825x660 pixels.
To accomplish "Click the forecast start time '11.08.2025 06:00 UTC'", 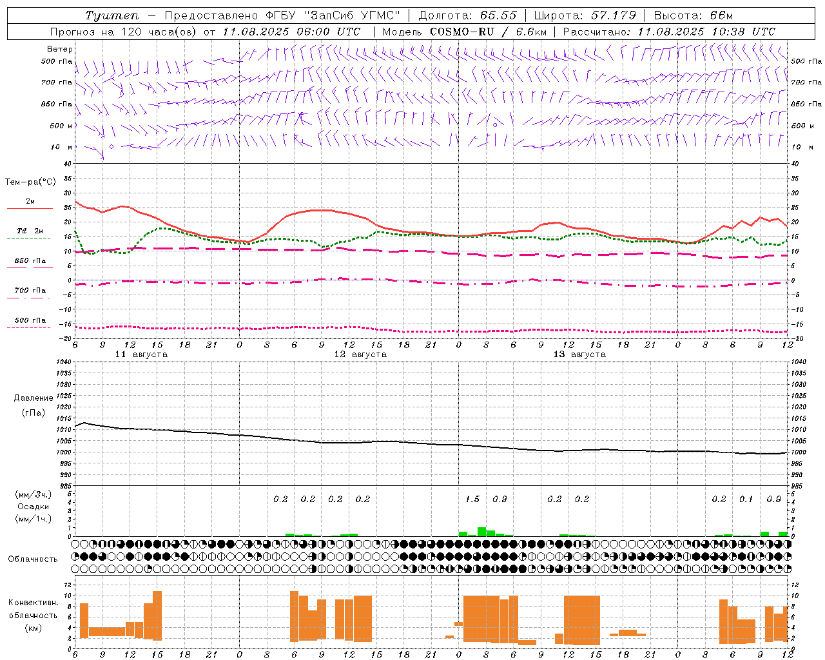I will (x=291, y=32).
